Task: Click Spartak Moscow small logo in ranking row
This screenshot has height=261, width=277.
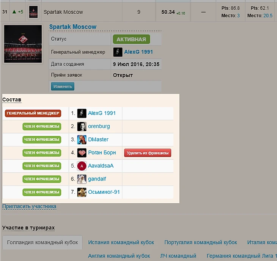Action: point(34,12)
